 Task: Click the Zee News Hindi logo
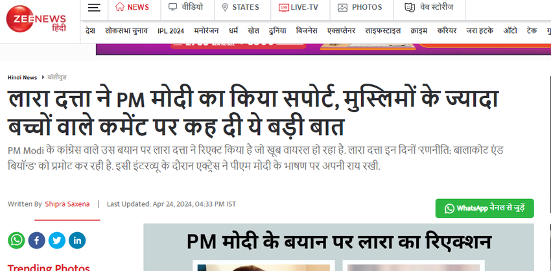coord(36,19)
